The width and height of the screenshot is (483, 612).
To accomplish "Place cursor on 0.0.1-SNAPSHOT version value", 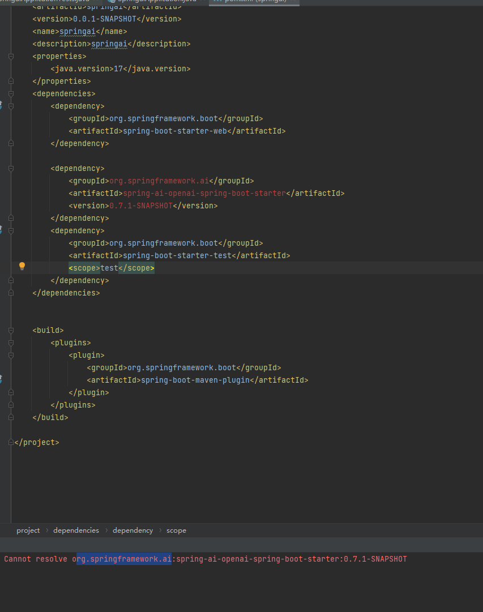I will (105, 19).
